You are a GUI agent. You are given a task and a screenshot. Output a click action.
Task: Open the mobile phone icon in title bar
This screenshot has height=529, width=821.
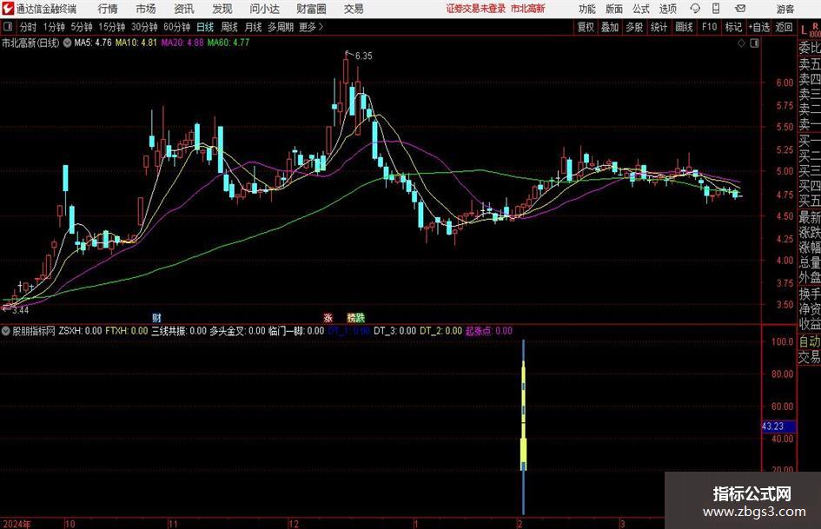[x=716, y=9]
